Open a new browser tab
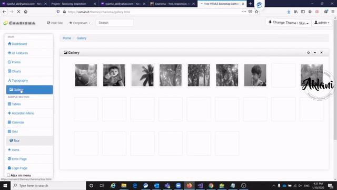Image resolution: width=337 pixels, height=190 pixels. 250,4
